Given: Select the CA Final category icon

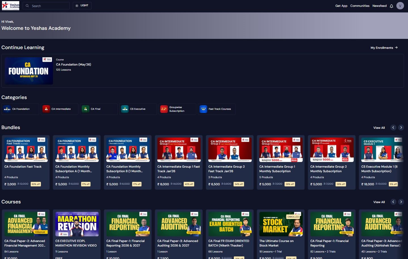Looking at the screenshot, I should [x=86, y=109].
